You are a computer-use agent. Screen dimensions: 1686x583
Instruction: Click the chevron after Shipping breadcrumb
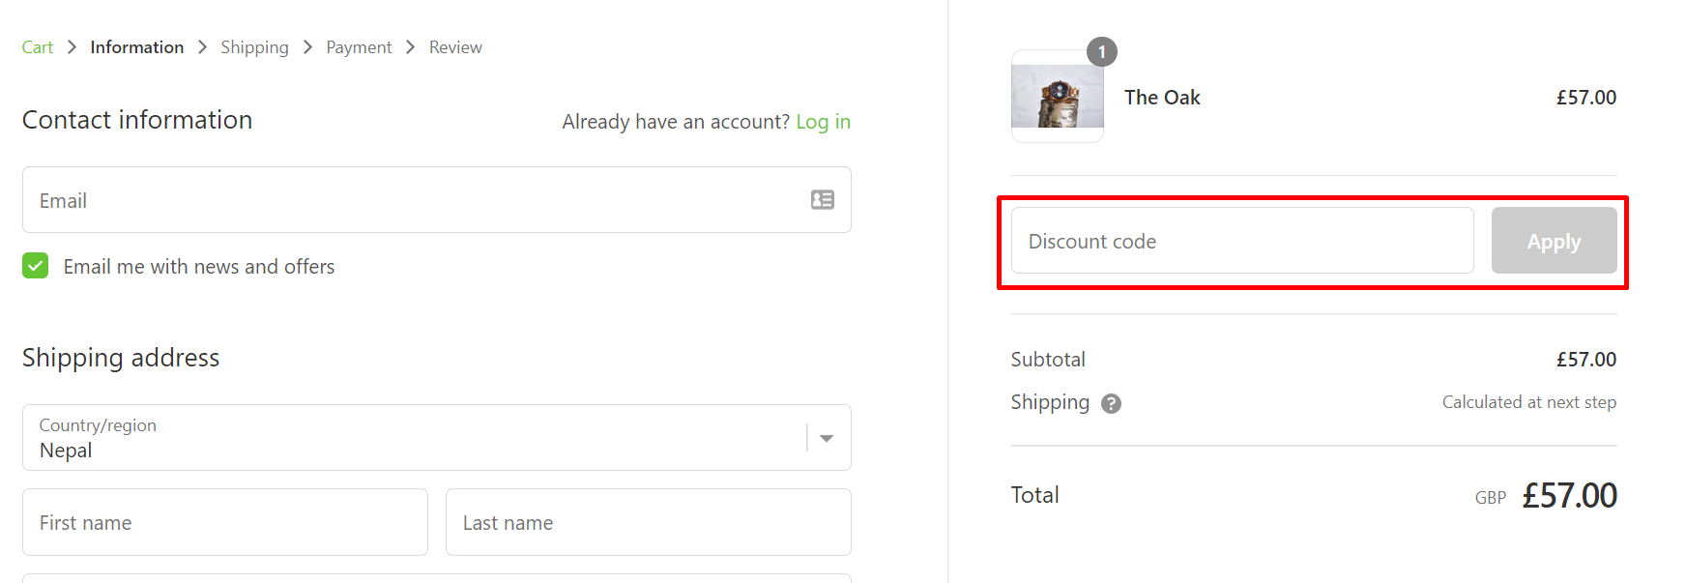pyautogui.click(x=307, y=47)
